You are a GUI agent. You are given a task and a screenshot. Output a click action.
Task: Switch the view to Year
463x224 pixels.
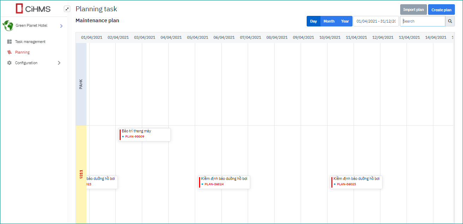(345, 21)
